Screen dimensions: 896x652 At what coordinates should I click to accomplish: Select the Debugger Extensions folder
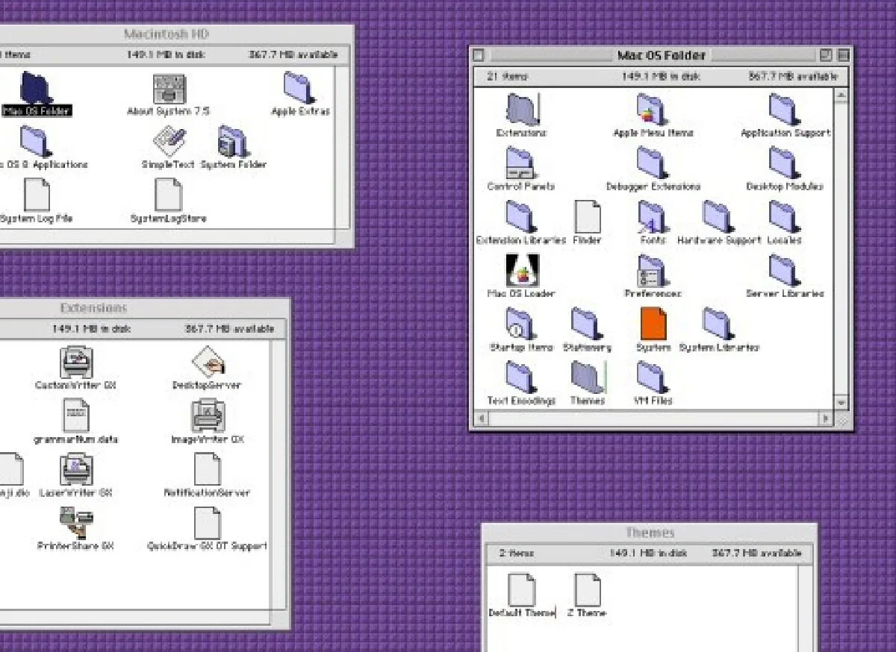(x=653, y=163)
